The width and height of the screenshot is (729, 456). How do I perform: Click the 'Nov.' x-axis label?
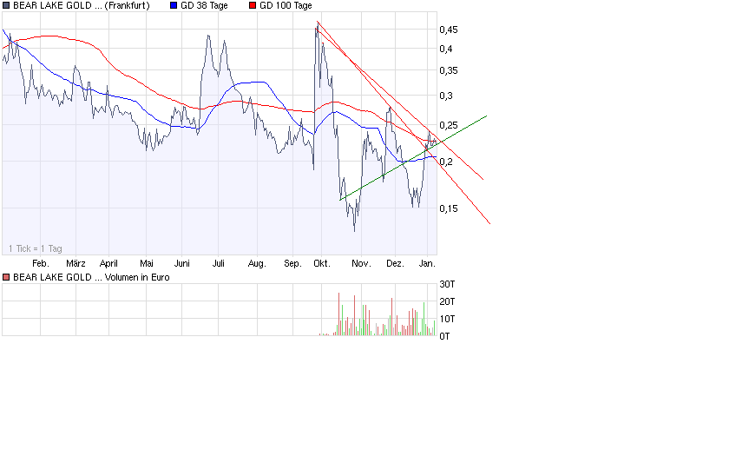tap(361, 263)
